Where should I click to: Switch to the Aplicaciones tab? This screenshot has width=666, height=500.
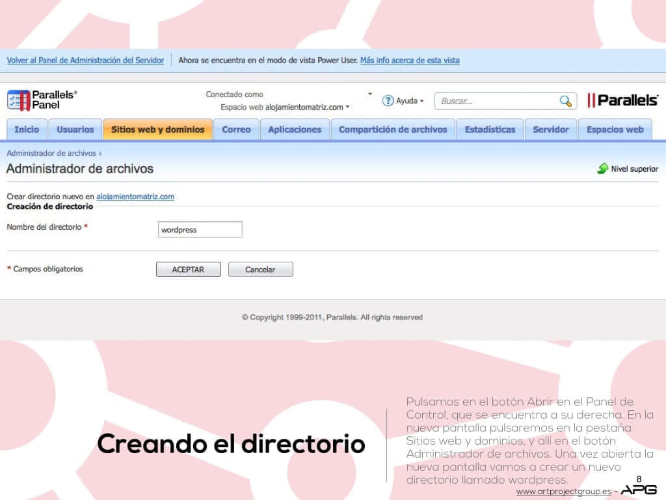point(295,130)
